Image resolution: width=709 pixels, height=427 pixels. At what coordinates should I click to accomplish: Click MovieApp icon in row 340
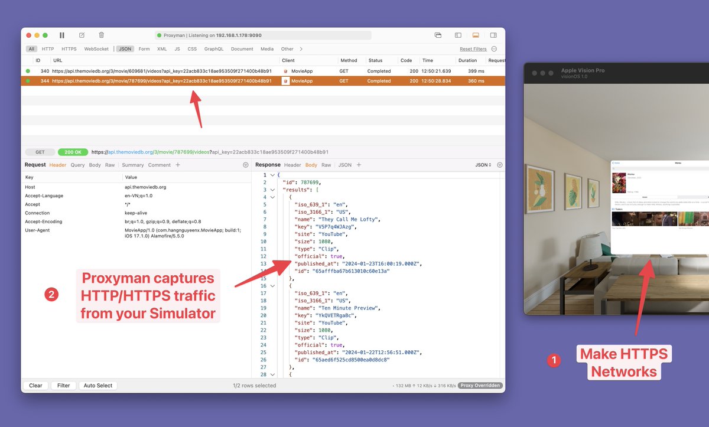pos(286,71)
